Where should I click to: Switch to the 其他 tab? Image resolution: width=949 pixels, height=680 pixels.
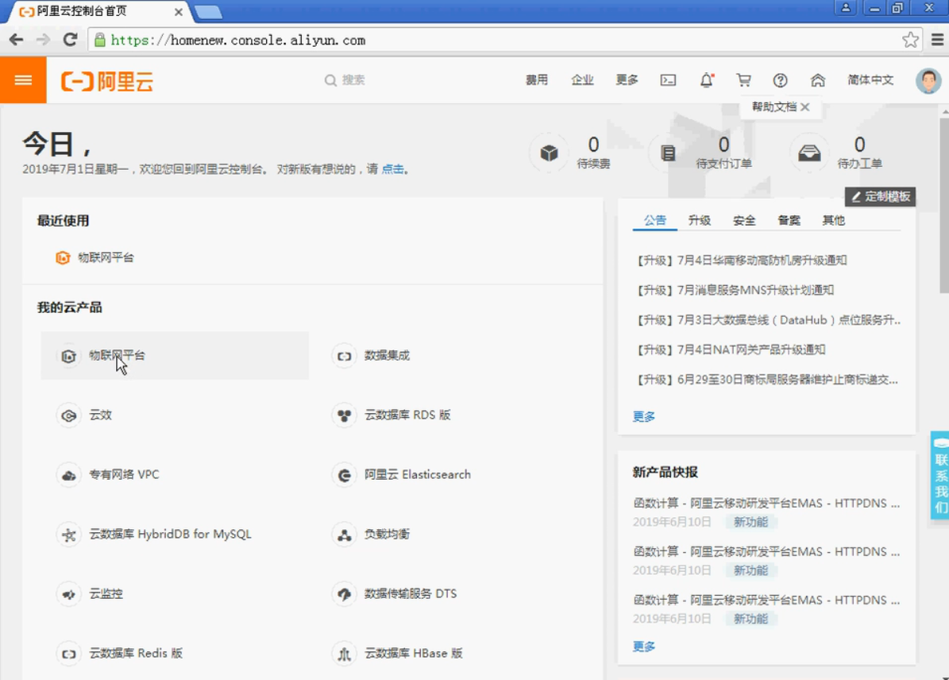coord(833,220)
